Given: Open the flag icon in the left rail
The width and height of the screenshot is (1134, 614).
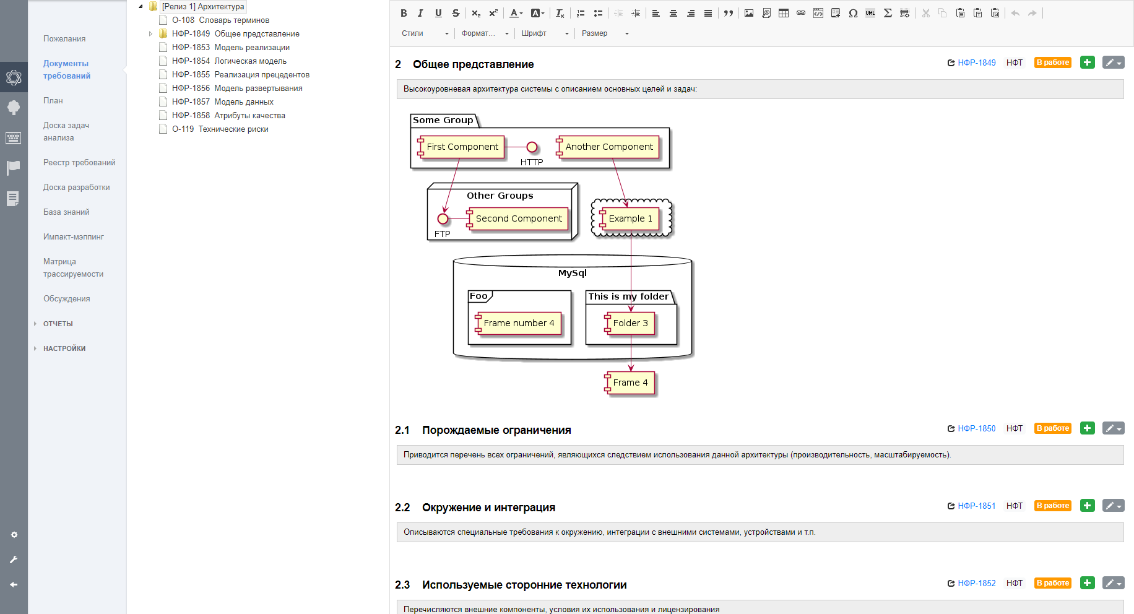Looking at the screenshot, I should point(13,168).
